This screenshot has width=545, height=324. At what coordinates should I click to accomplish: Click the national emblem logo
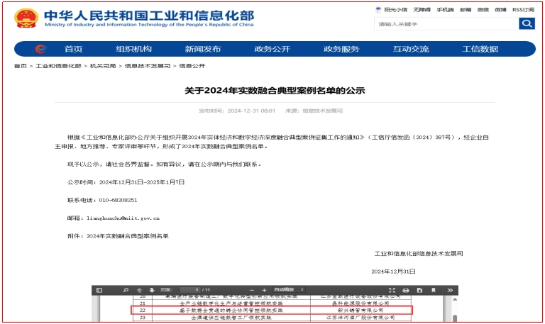(x=27, y=18)
